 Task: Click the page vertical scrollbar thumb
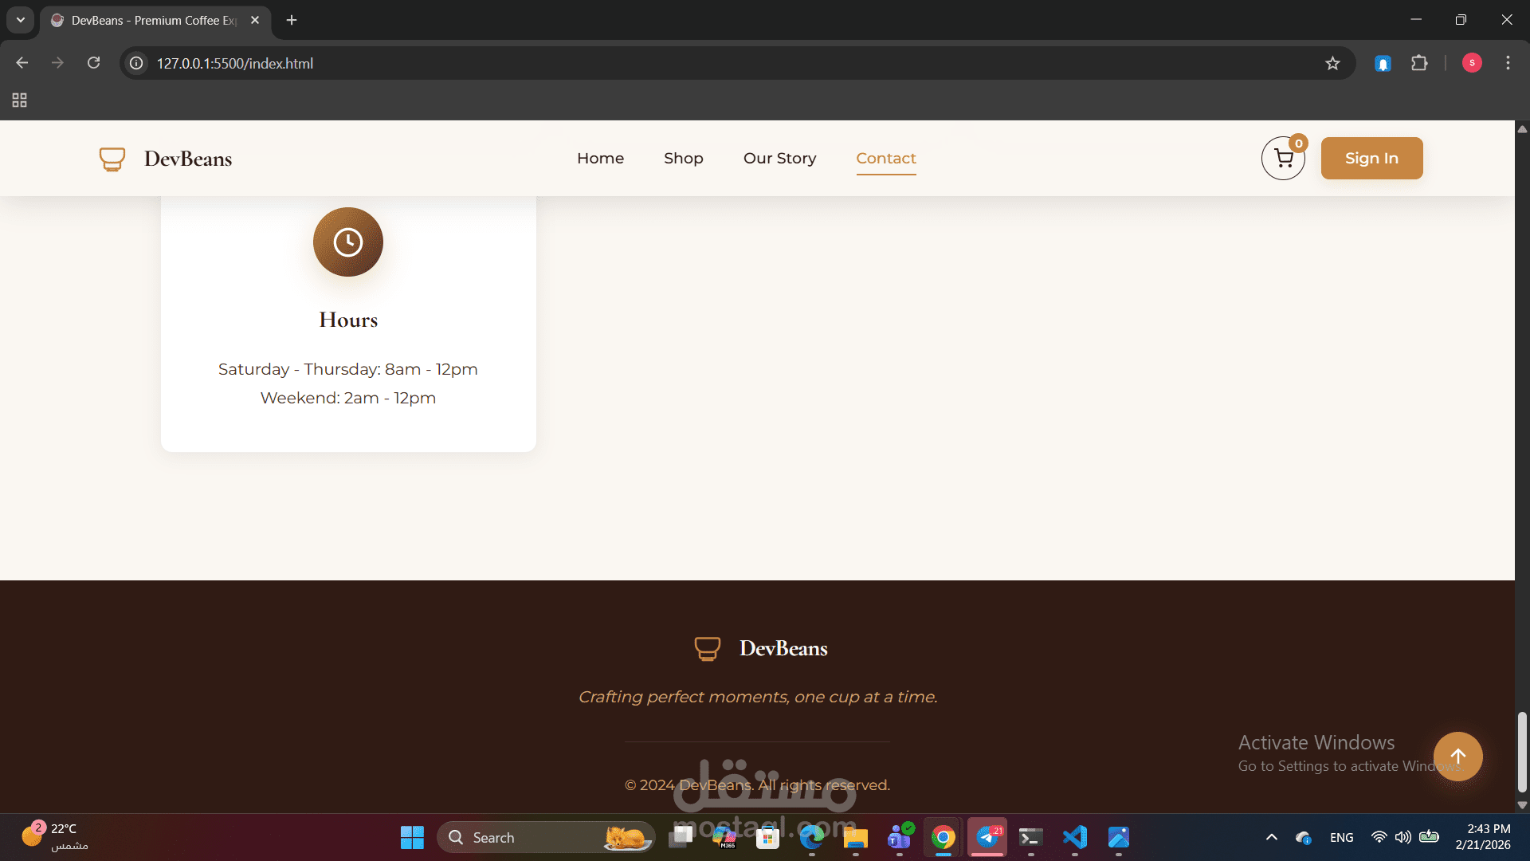[1522, 751]
